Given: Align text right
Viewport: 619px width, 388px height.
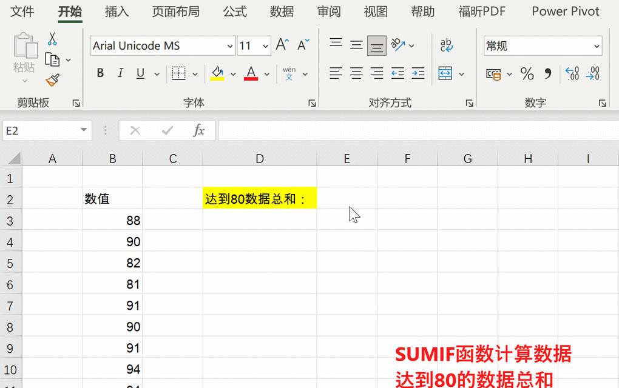Looking at the screenshot, I should 377,73.
